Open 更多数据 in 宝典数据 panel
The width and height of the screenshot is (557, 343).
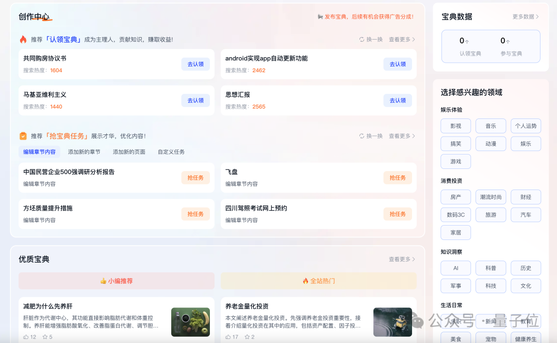tap(526, 16)
